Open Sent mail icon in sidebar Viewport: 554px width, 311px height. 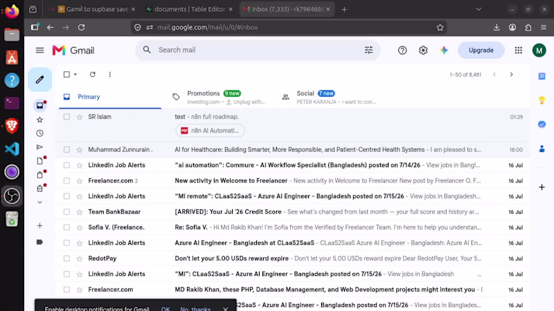[x=39, y=147]
